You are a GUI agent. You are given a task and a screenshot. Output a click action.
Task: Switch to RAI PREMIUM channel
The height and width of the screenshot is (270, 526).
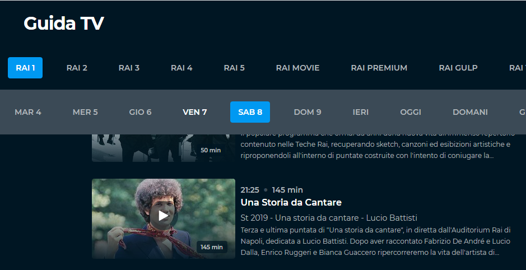point(379,68)
